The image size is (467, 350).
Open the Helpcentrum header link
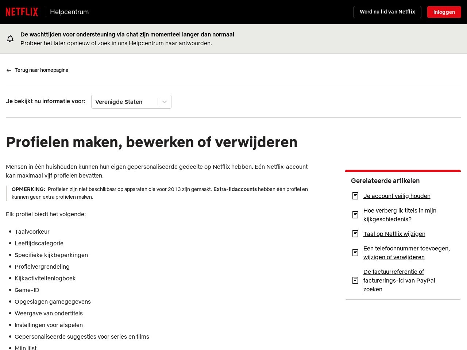tap(69, 12)
